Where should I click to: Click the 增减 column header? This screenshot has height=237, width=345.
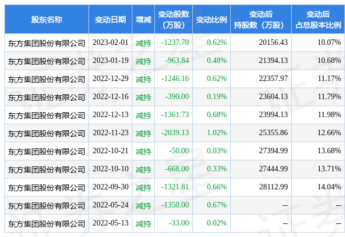tap(143, 20)
